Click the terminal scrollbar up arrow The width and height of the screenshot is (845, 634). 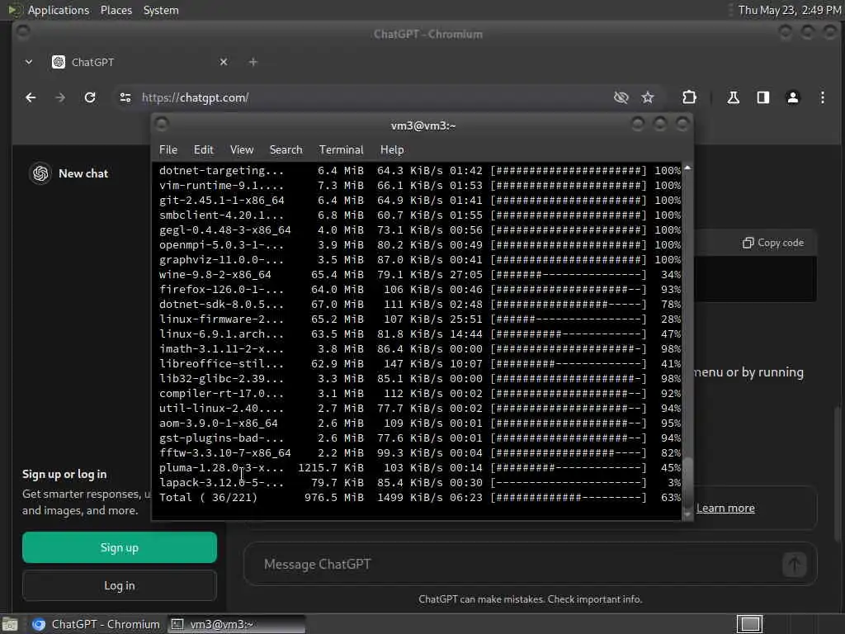pos(687,168)
